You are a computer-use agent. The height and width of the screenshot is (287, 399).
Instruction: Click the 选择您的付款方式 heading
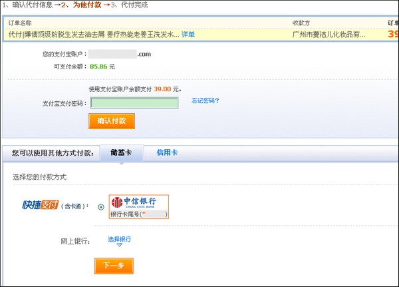click(x=40, y=177)
